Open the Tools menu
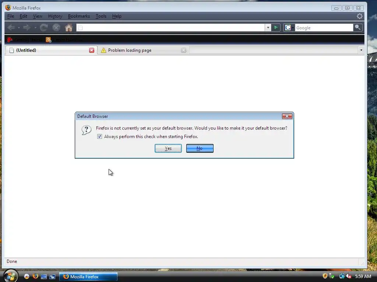 tap(101, 16)
